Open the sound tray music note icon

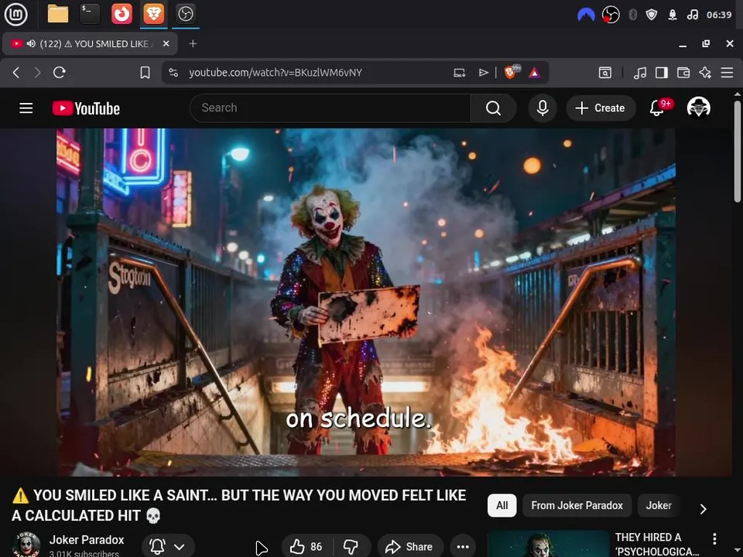692,15
